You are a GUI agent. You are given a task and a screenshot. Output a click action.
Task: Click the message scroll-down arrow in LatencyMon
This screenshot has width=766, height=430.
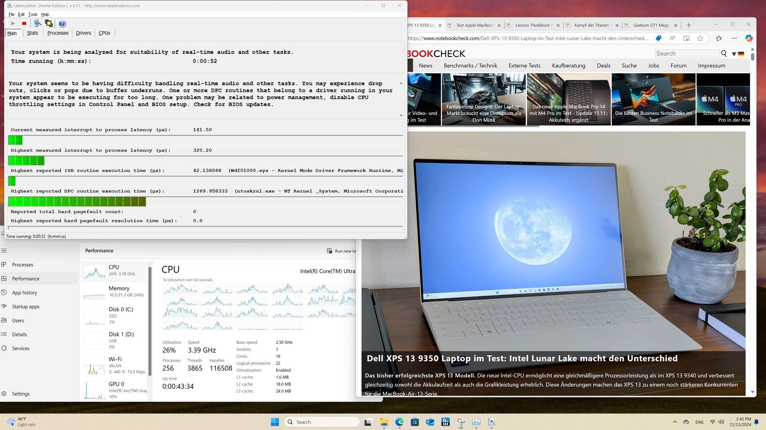pos(401,115)
